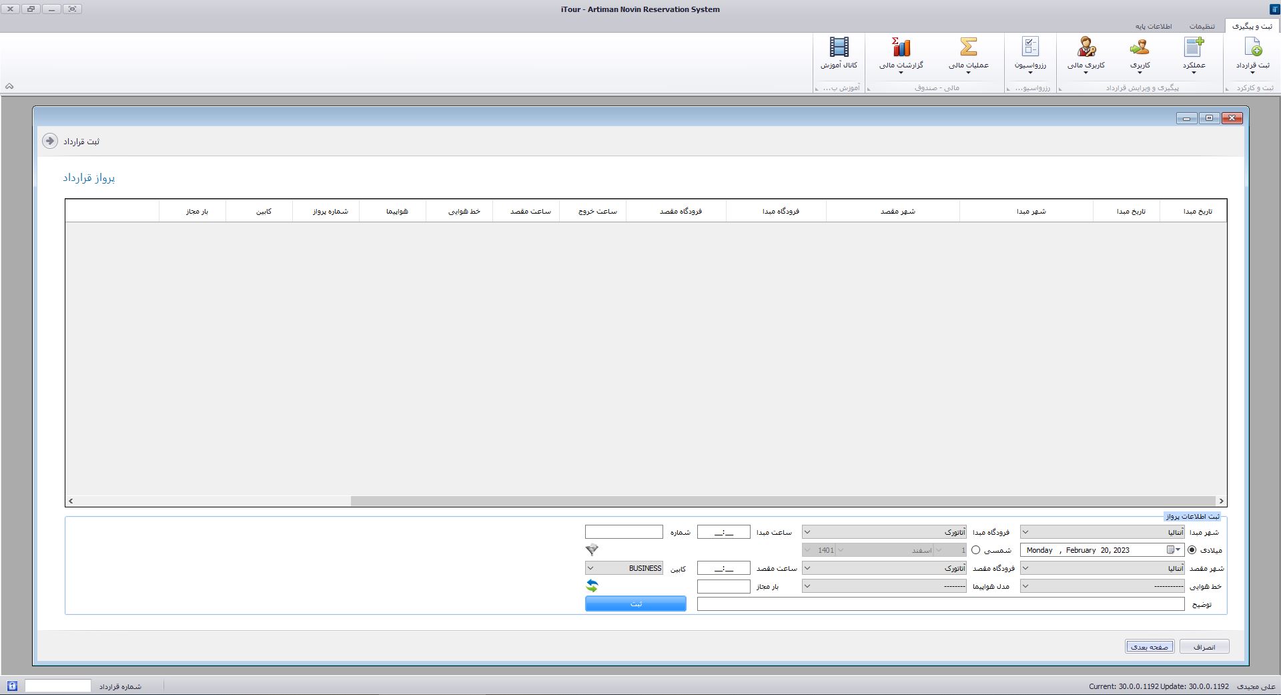Click the Current: 30.0.0.1192 version text
The height and width of the screenshot is (695, 1281).
pos(1124,686)
